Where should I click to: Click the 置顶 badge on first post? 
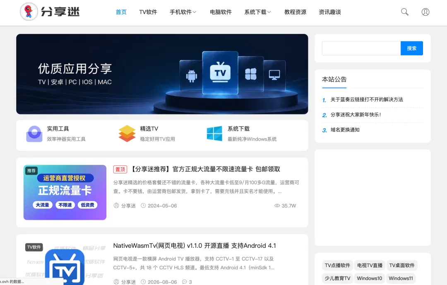pyautogui.click(x=120, y=169)
